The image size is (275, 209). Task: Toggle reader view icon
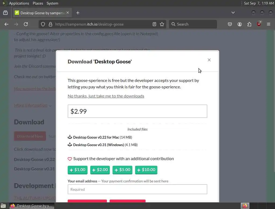[x=154, y=24]
